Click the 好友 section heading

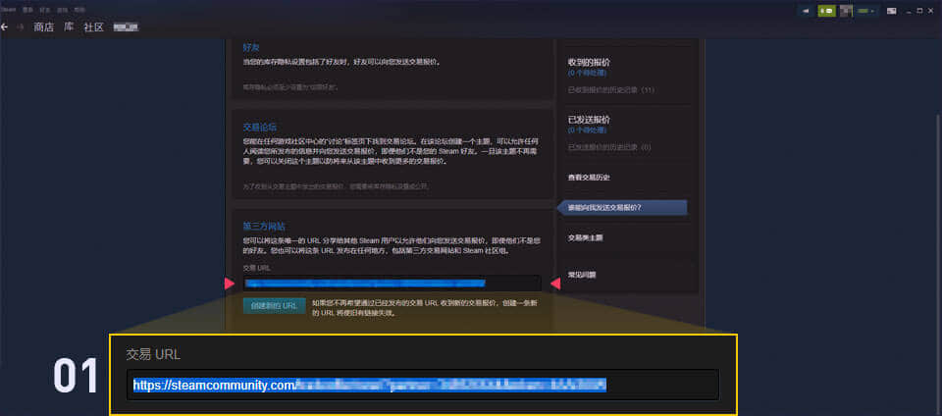[251, 47]
